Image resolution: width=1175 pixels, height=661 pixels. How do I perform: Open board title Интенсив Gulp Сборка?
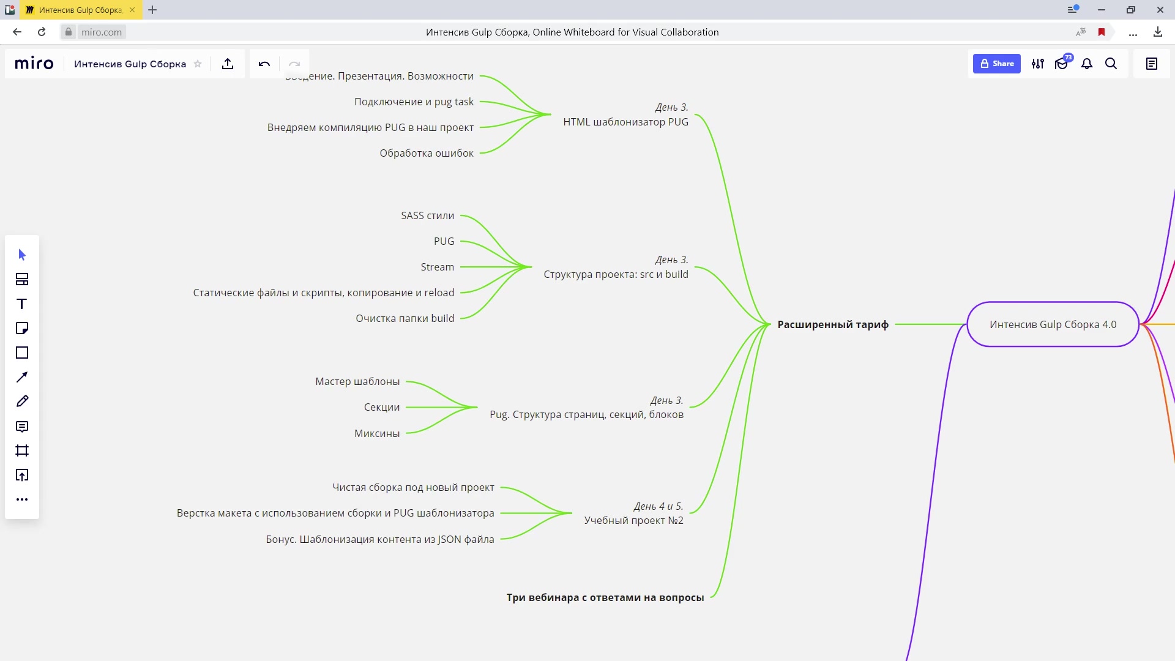[130, 64]
